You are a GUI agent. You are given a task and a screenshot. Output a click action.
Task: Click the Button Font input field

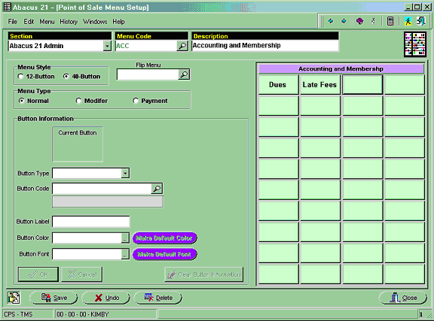(87, 254)
